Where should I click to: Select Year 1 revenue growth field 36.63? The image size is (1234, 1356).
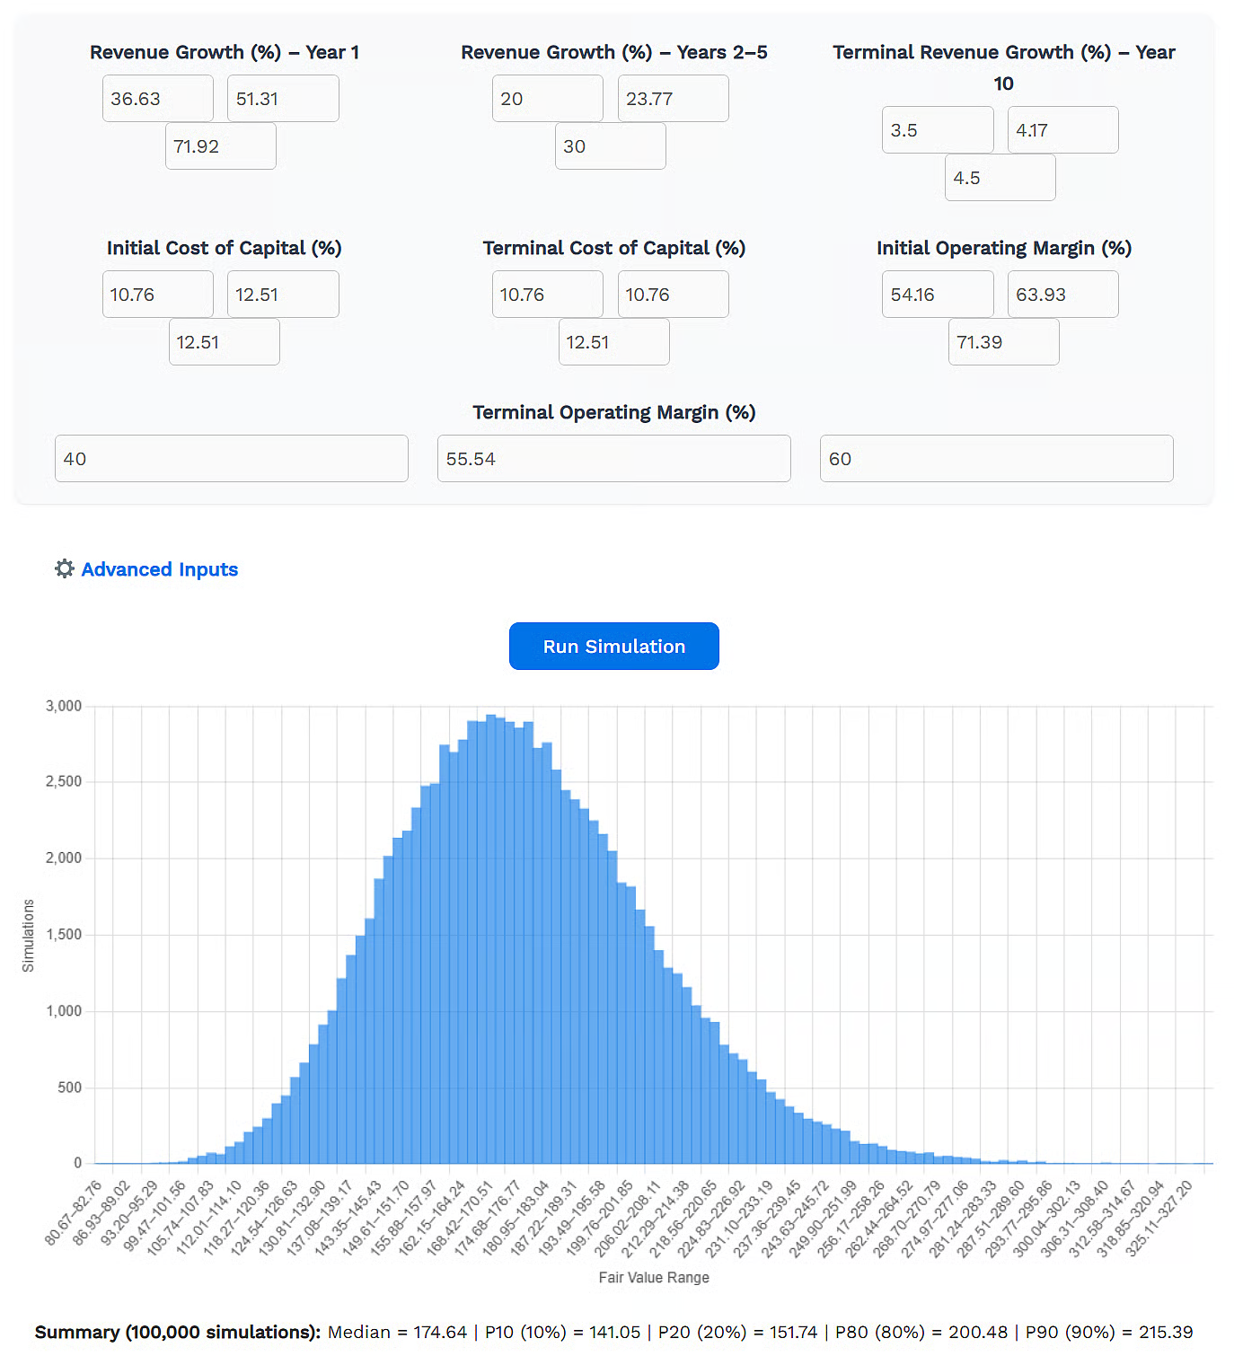pyautogui.click(x=158, y=99)
